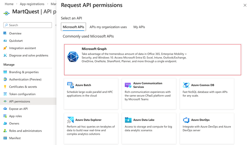This screenshot has width=248, height=145.
Task: Click the API permissions icon
Action: (5, 101)
